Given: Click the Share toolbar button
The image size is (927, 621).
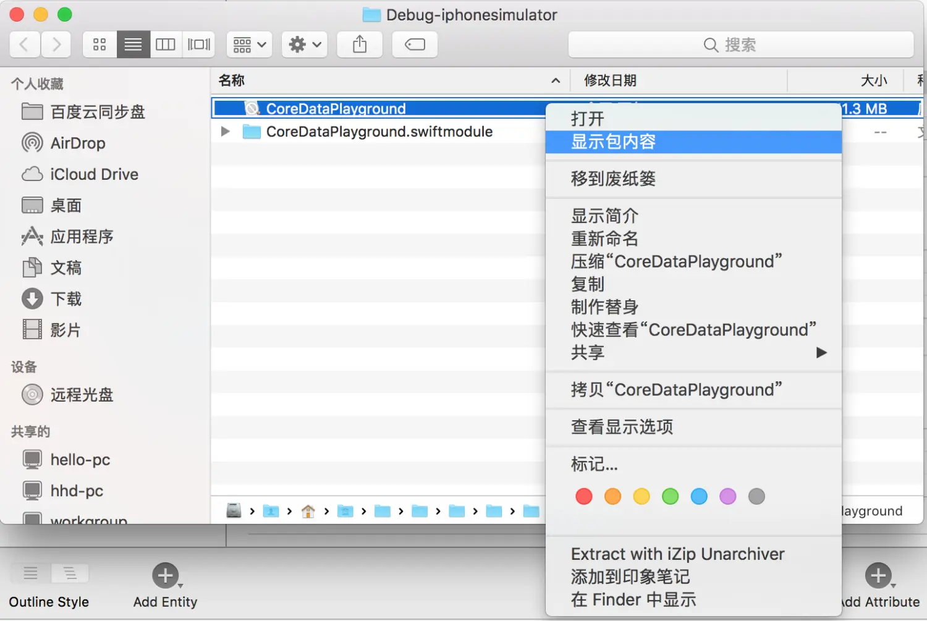Looking at the screenshot, I should coord(360,44).
